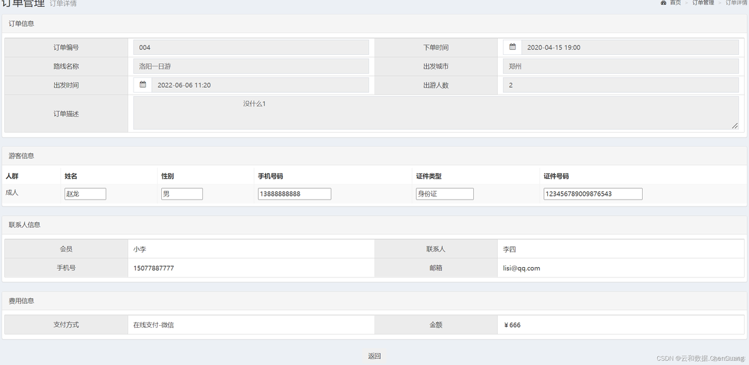Image resolution: width=749 pixels, height=365 pixels.
Task: Open the calendar picker for 出发时间
Action: tap(142, 84)
